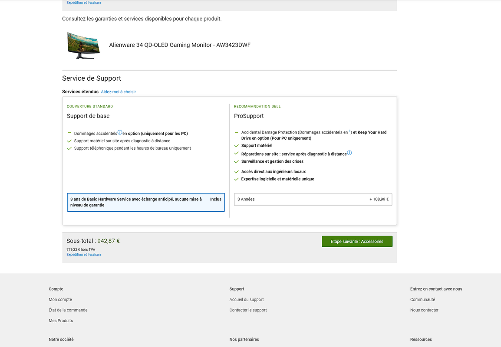Click the '+ 108,99 €' price text
Image resolution: width=501 pixels, height=347 pixels.
coord(379,199)
